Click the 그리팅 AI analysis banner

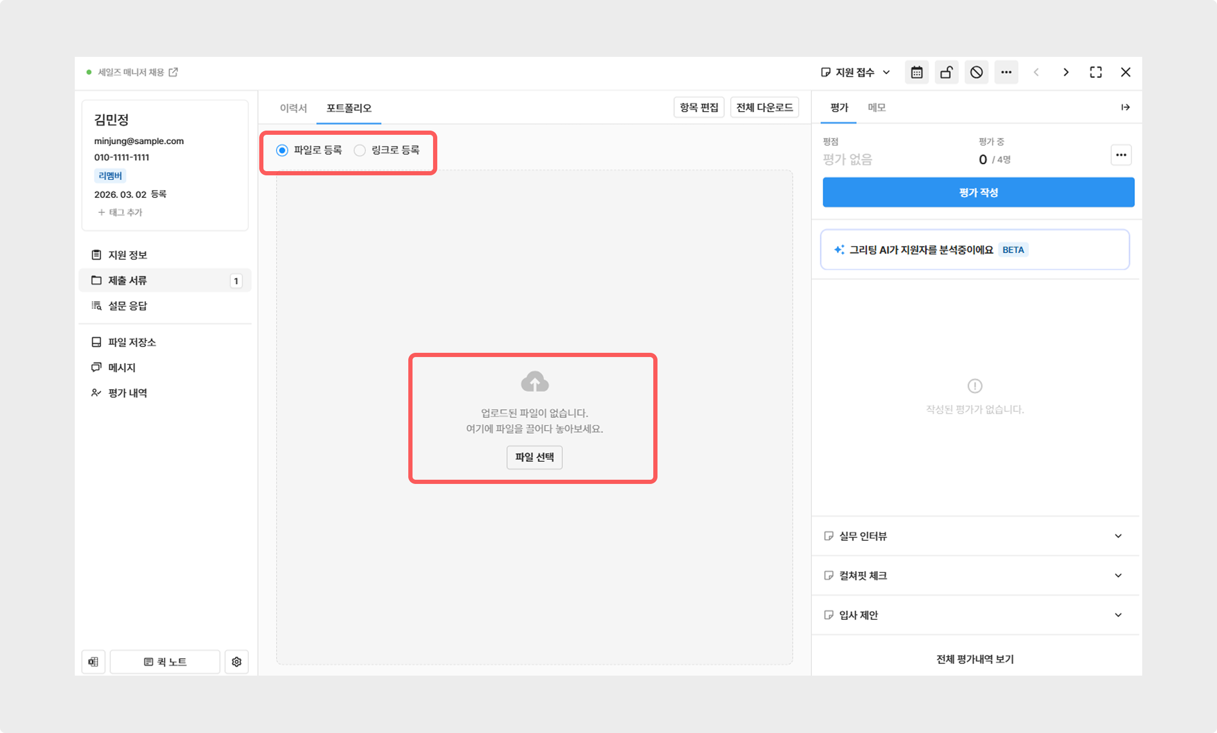(975, 250)
